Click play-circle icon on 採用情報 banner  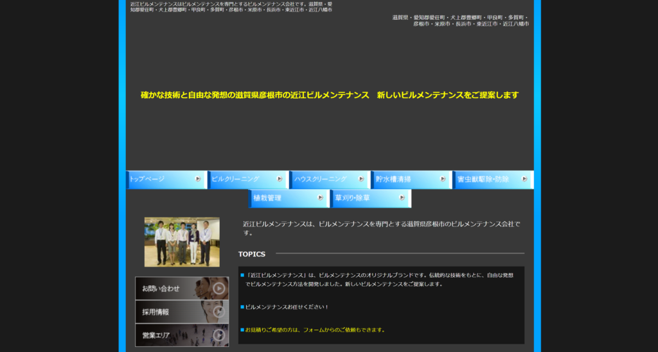[x=219, y=312]
